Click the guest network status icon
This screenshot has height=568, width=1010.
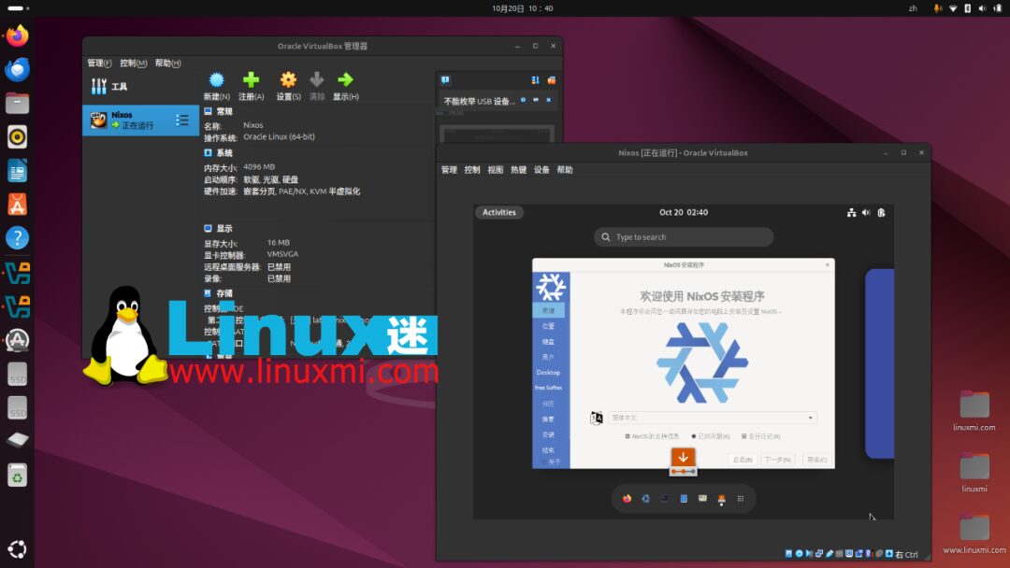(x=852, y=212)
